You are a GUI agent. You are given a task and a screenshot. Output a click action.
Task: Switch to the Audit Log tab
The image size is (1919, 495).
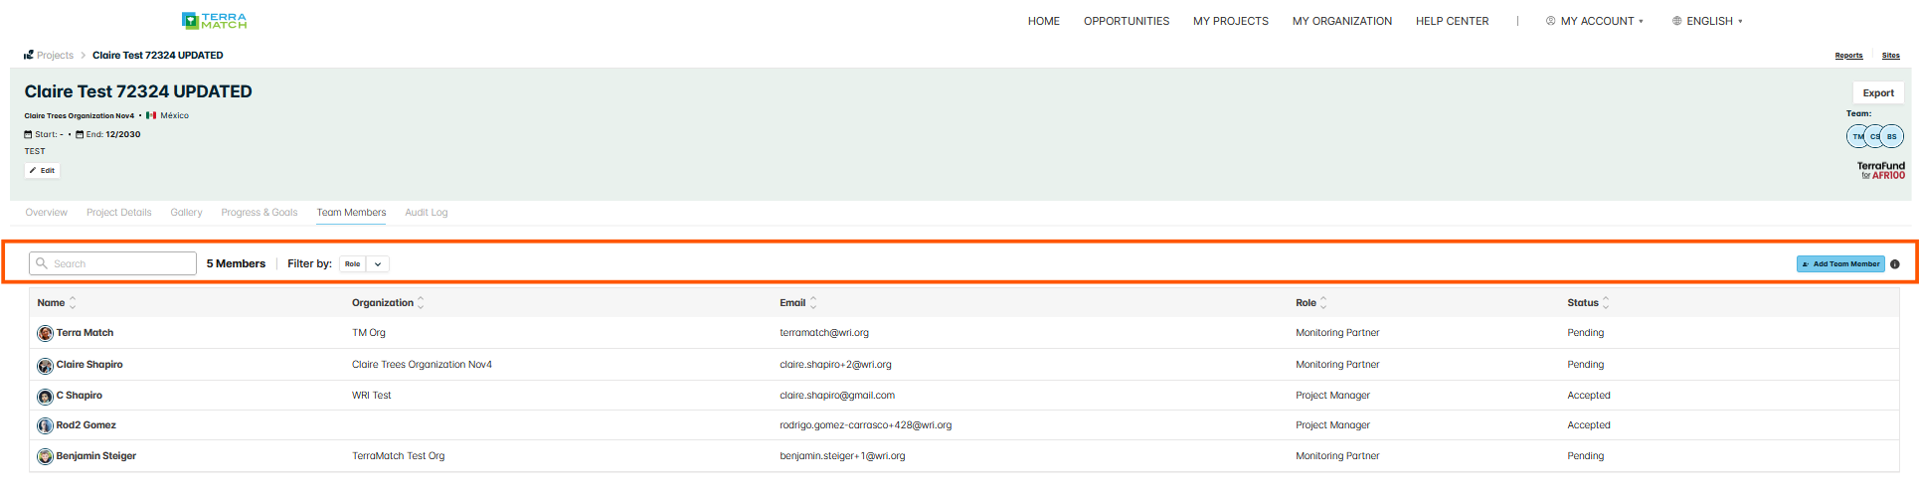(427, 213)
